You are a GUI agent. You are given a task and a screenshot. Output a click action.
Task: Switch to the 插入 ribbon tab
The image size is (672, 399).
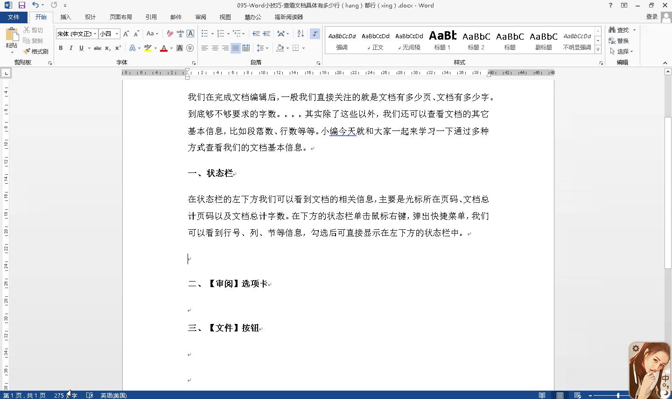65,17
